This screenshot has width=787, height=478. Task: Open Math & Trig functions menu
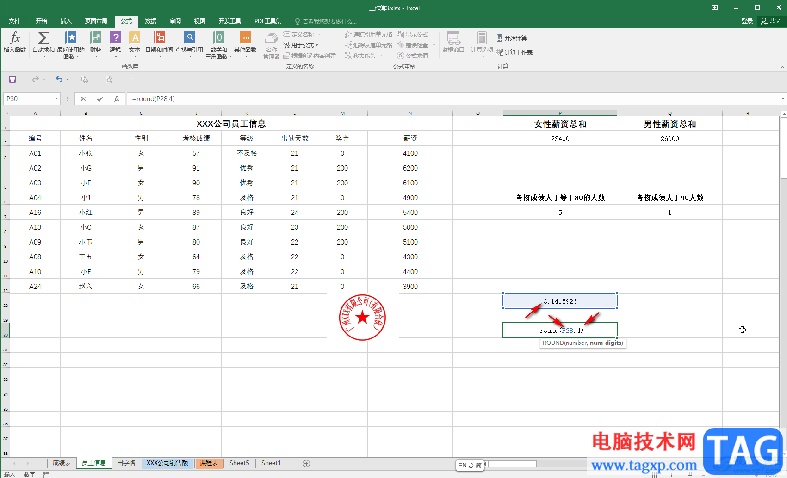219,45
